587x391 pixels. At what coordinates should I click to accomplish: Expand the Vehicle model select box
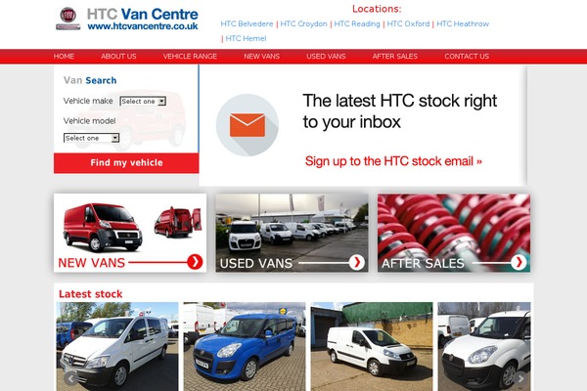click(x=91, y=138)
